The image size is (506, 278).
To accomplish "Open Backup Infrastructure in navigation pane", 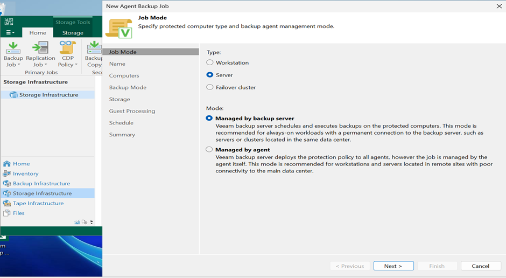I will click(41, 183).
